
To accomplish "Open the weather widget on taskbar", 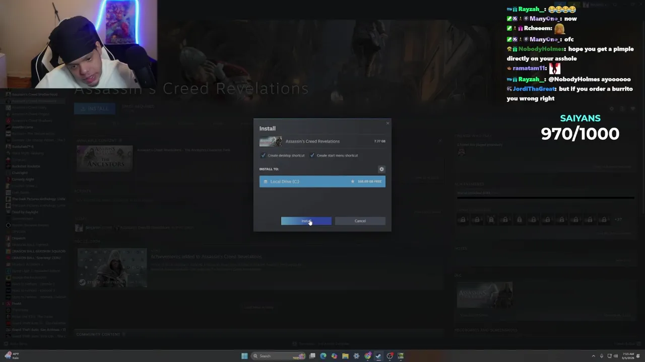I will click(11, 356).
